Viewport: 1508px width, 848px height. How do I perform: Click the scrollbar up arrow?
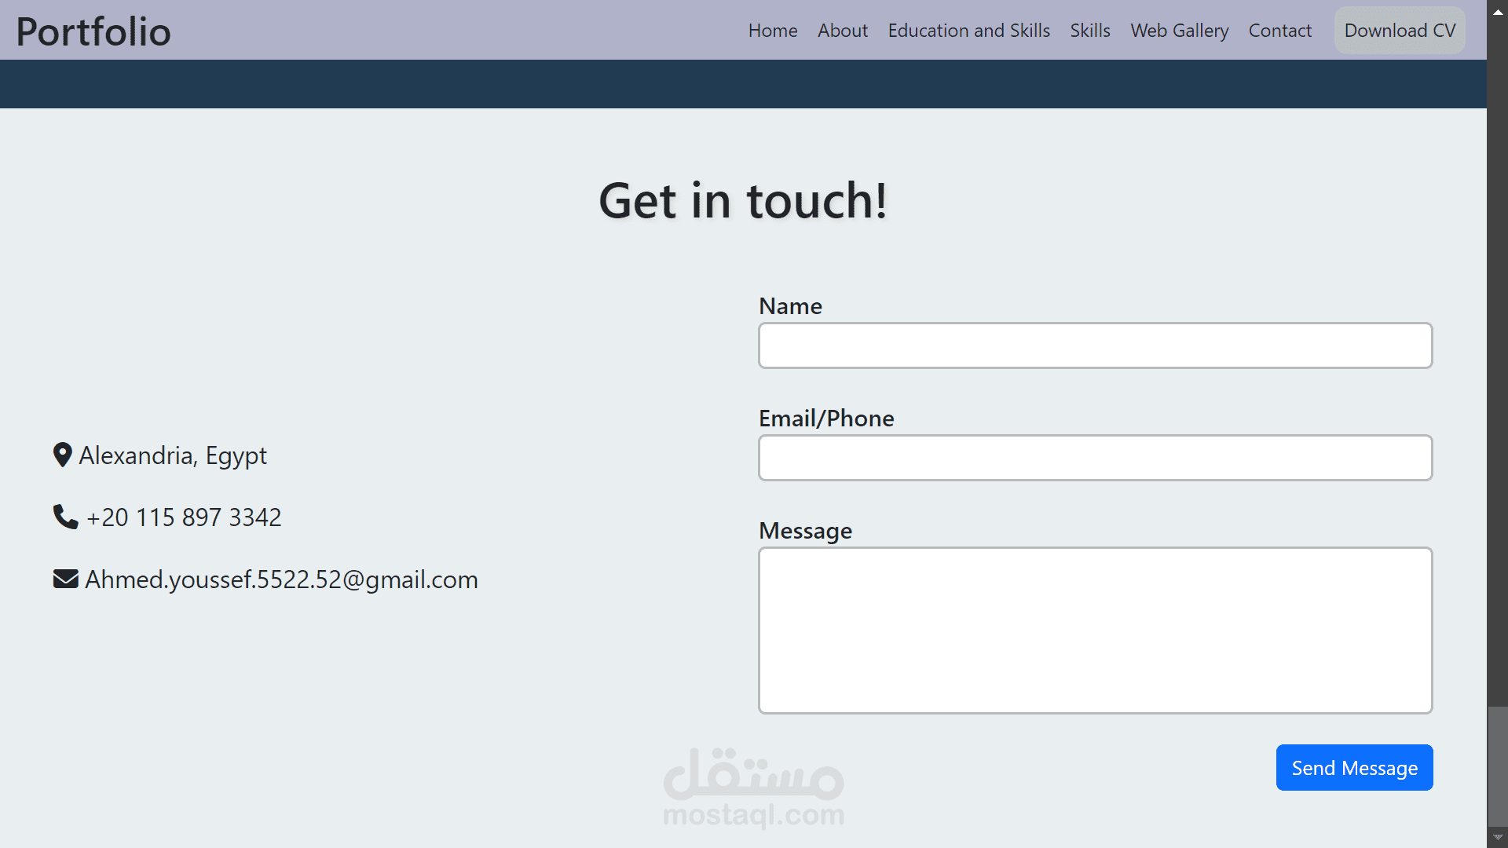click(x=1498, y=11)
